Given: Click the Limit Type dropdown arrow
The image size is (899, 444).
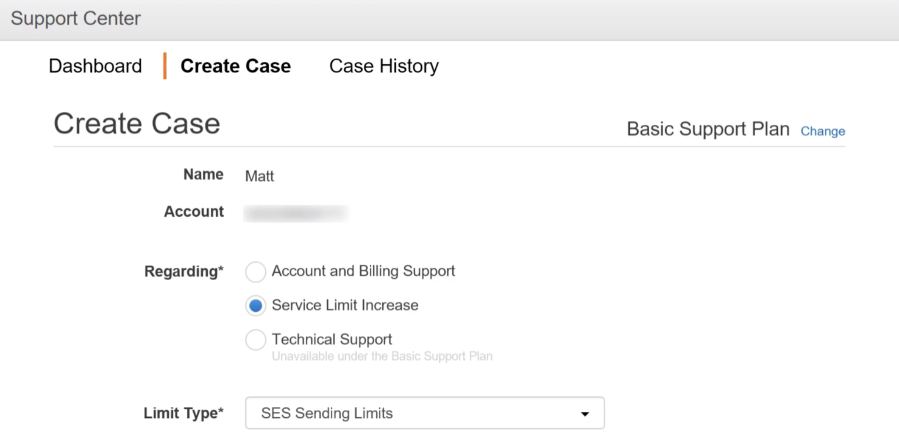Looking at the screenshot, I should (x=585, y=414).
